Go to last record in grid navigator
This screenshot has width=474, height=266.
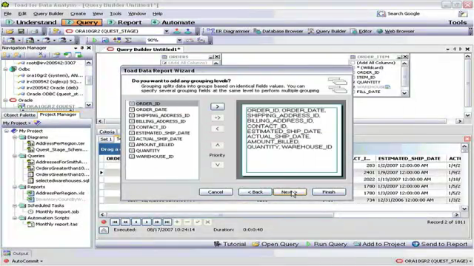(x=167, y=222)
